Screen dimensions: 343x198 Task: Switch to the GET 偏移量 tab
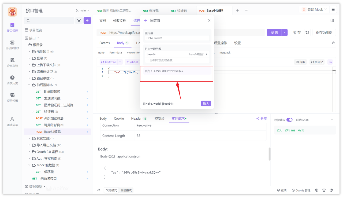[x=151, y=10]
